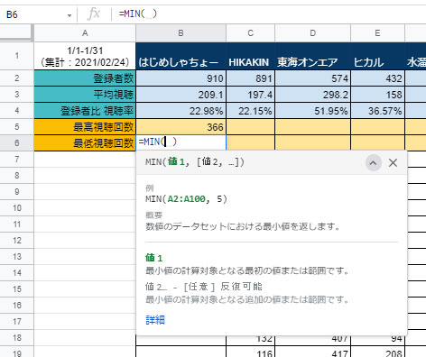Click cell with value 36.57%
Screen dimensions: 426x357
pos(377,111)
